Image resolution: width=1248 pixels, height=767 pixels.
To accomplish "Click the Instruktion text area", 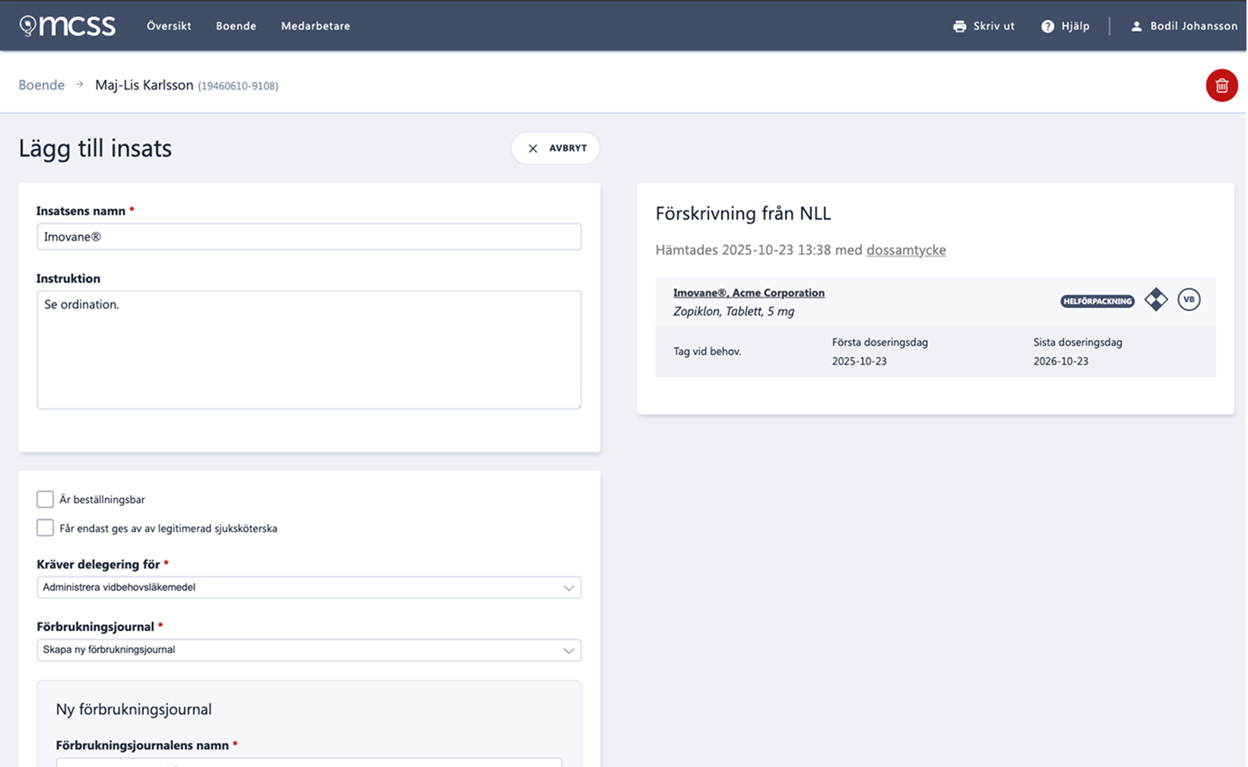I will [x=309, y=350].
